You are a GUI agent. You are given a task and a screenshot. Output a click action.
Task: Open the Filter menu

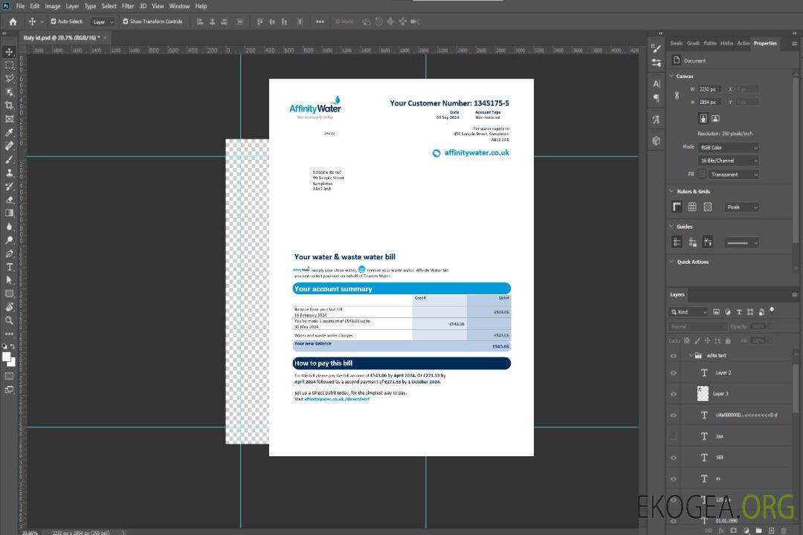128,6
